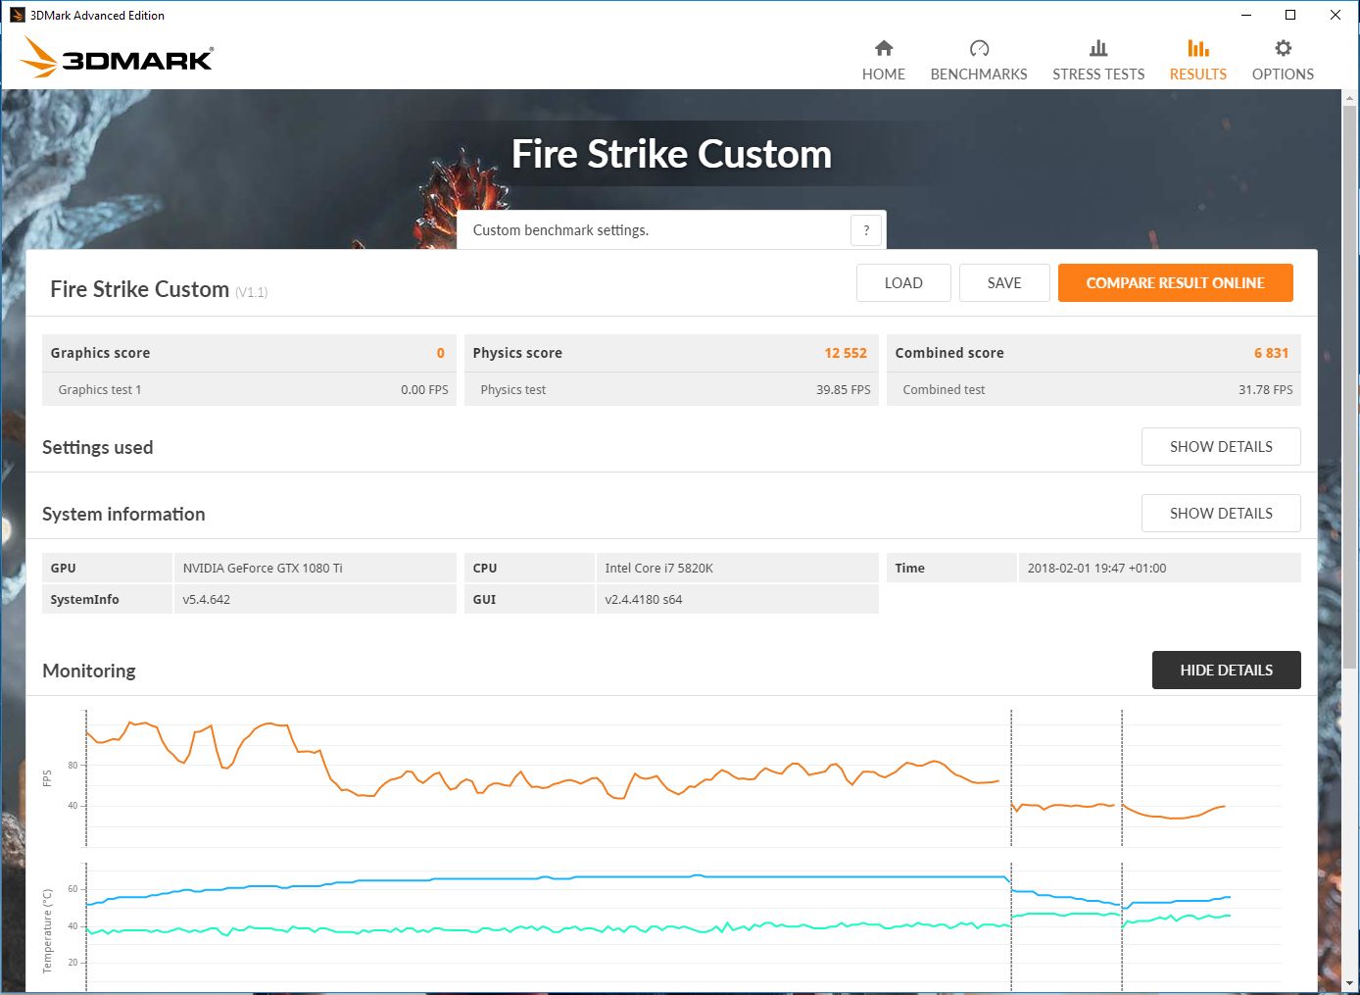Viewport: 1360px width, 995px height.
Task: Click SystemInfo version v5.4.642
Action: (206, 600)
